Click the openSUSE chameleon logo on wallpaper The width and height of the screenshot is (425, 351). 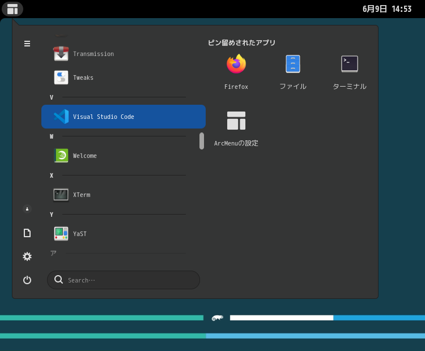[217, 318]
